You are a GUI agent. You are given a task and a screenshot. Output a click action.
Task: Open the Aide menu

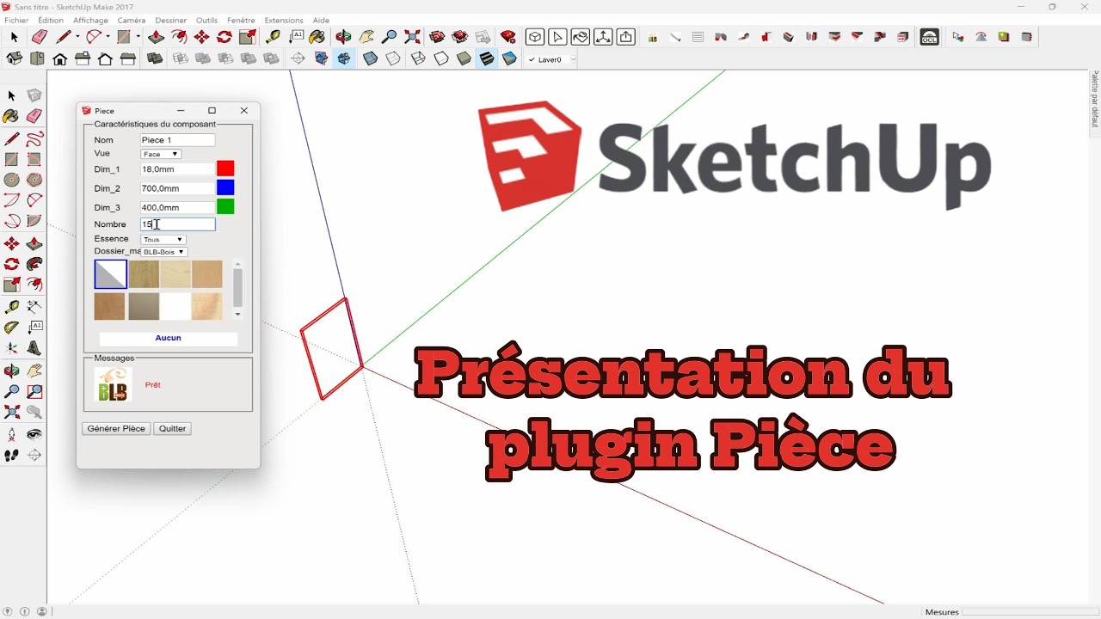coord(321,20)
